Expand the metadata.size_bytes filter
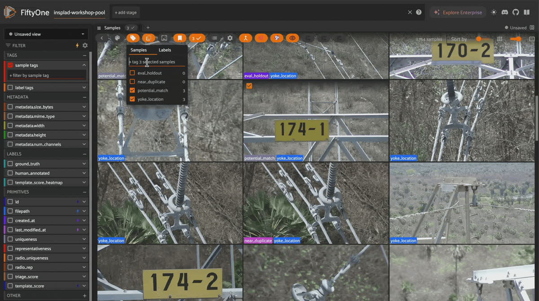This screenshot has height=301, width=539. pyautogui.click(x=84, y=107)
